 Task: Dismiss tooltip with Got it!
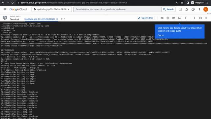point(161,35)
